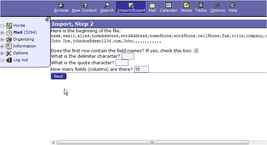Click the delimiter character input field
267x145 pixels.
pyautogui.click(x=128, y=56)
